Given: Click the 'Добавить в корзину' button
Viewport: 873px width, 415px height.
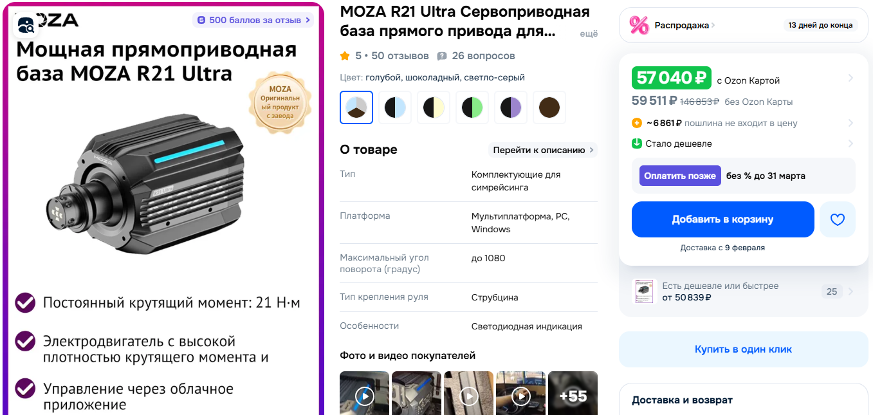Looking at the screenshot, I should tap(723, 219).
